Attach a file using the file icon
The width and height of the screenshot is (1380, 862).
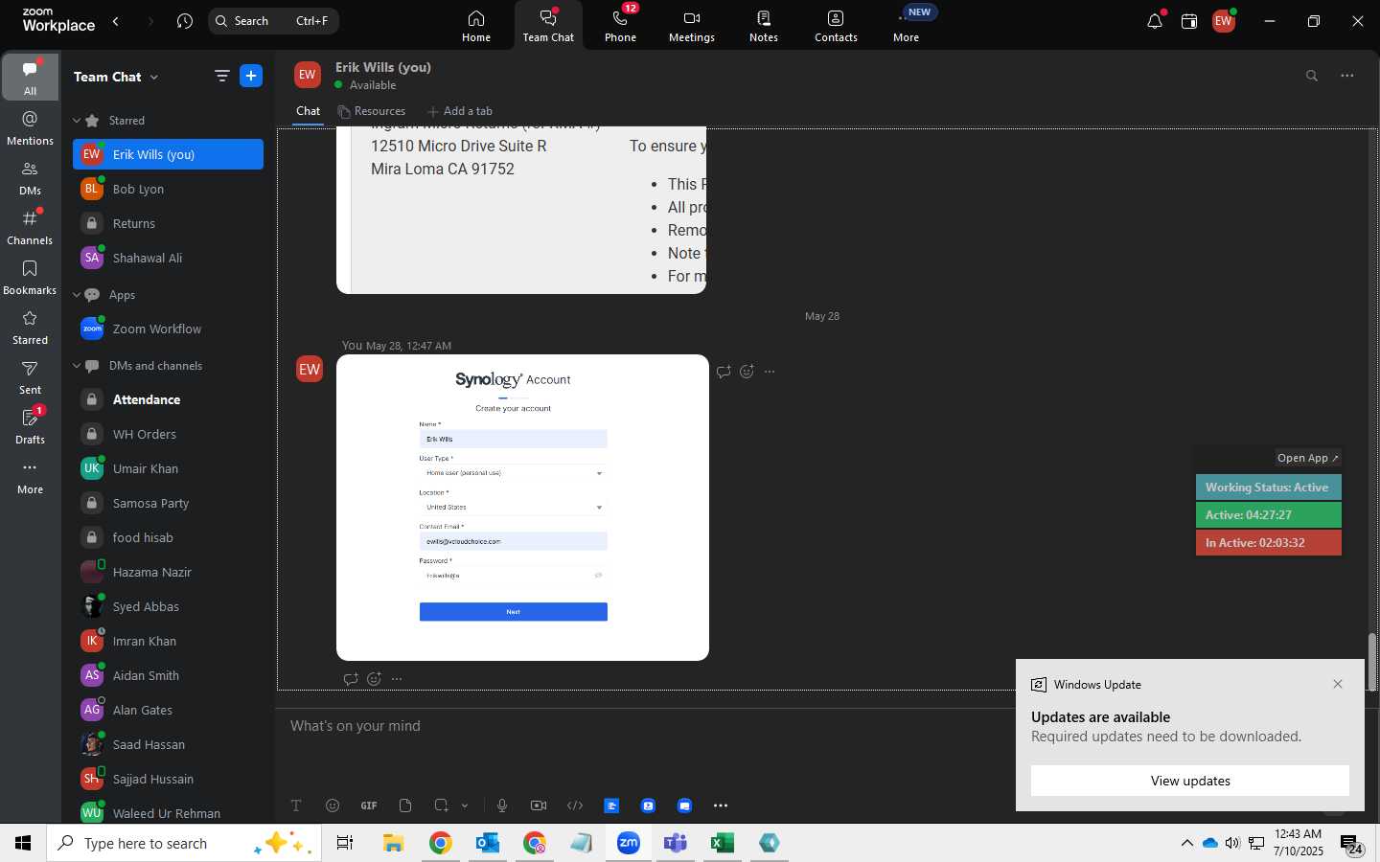405,805
